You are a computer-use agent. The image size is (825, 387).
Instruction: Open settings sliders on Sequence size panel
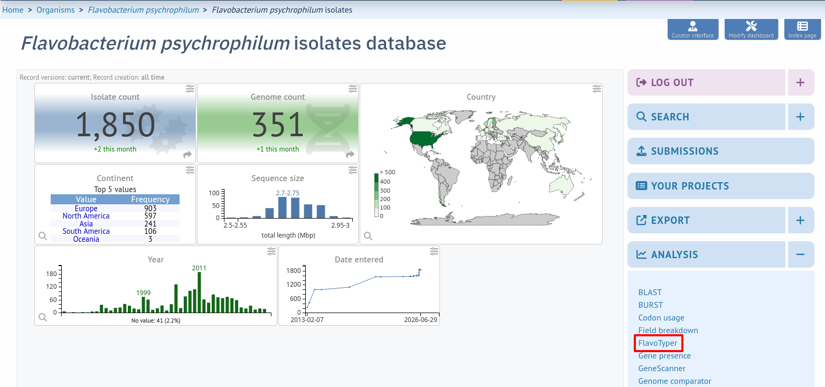point(353,170)
